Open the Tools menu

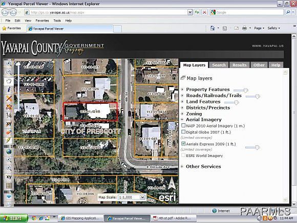(57, 20)
